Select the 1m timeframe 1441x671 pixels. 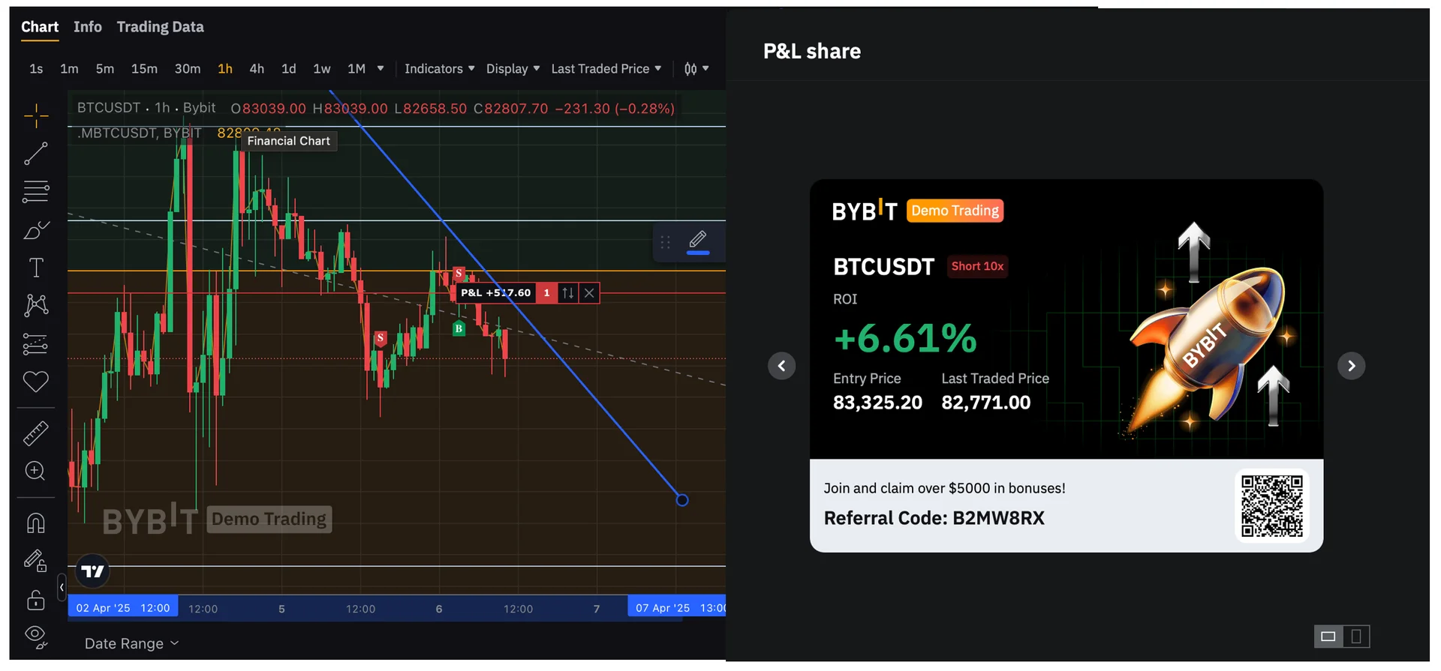[x=69, y=69]
